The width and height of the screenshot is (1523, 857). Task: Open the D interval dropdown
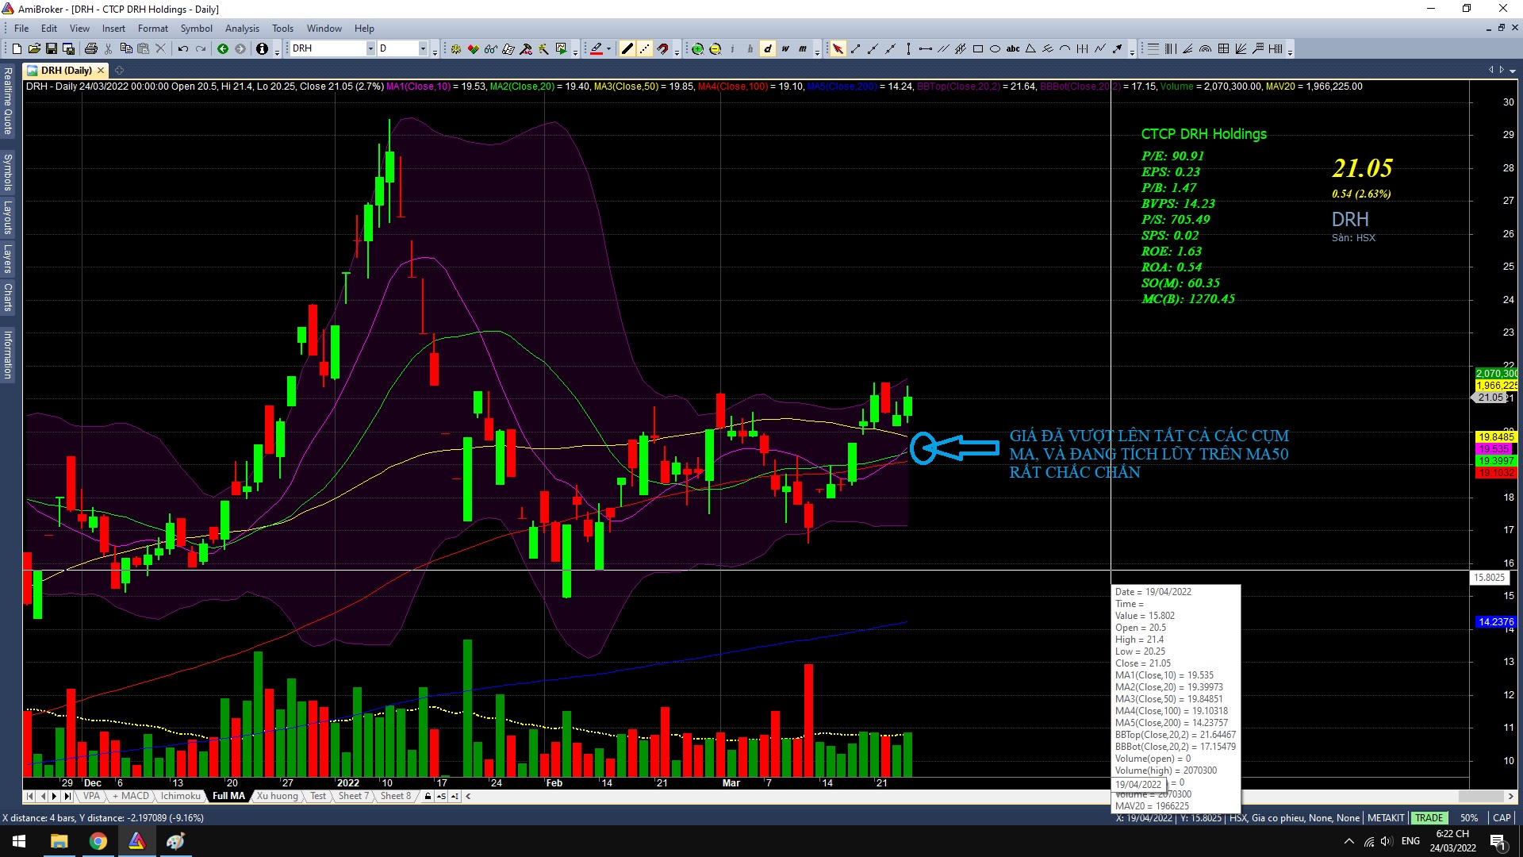click(x=423, y=49)
